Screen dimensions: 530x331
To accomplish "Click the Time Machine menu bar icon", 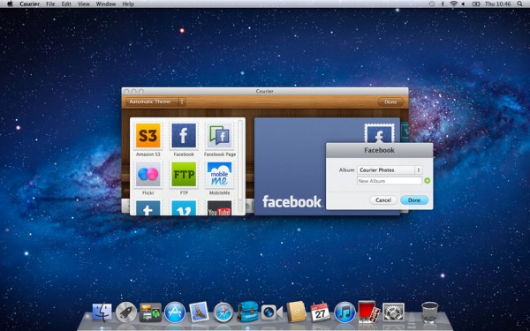I will click(x=432, y=4).
